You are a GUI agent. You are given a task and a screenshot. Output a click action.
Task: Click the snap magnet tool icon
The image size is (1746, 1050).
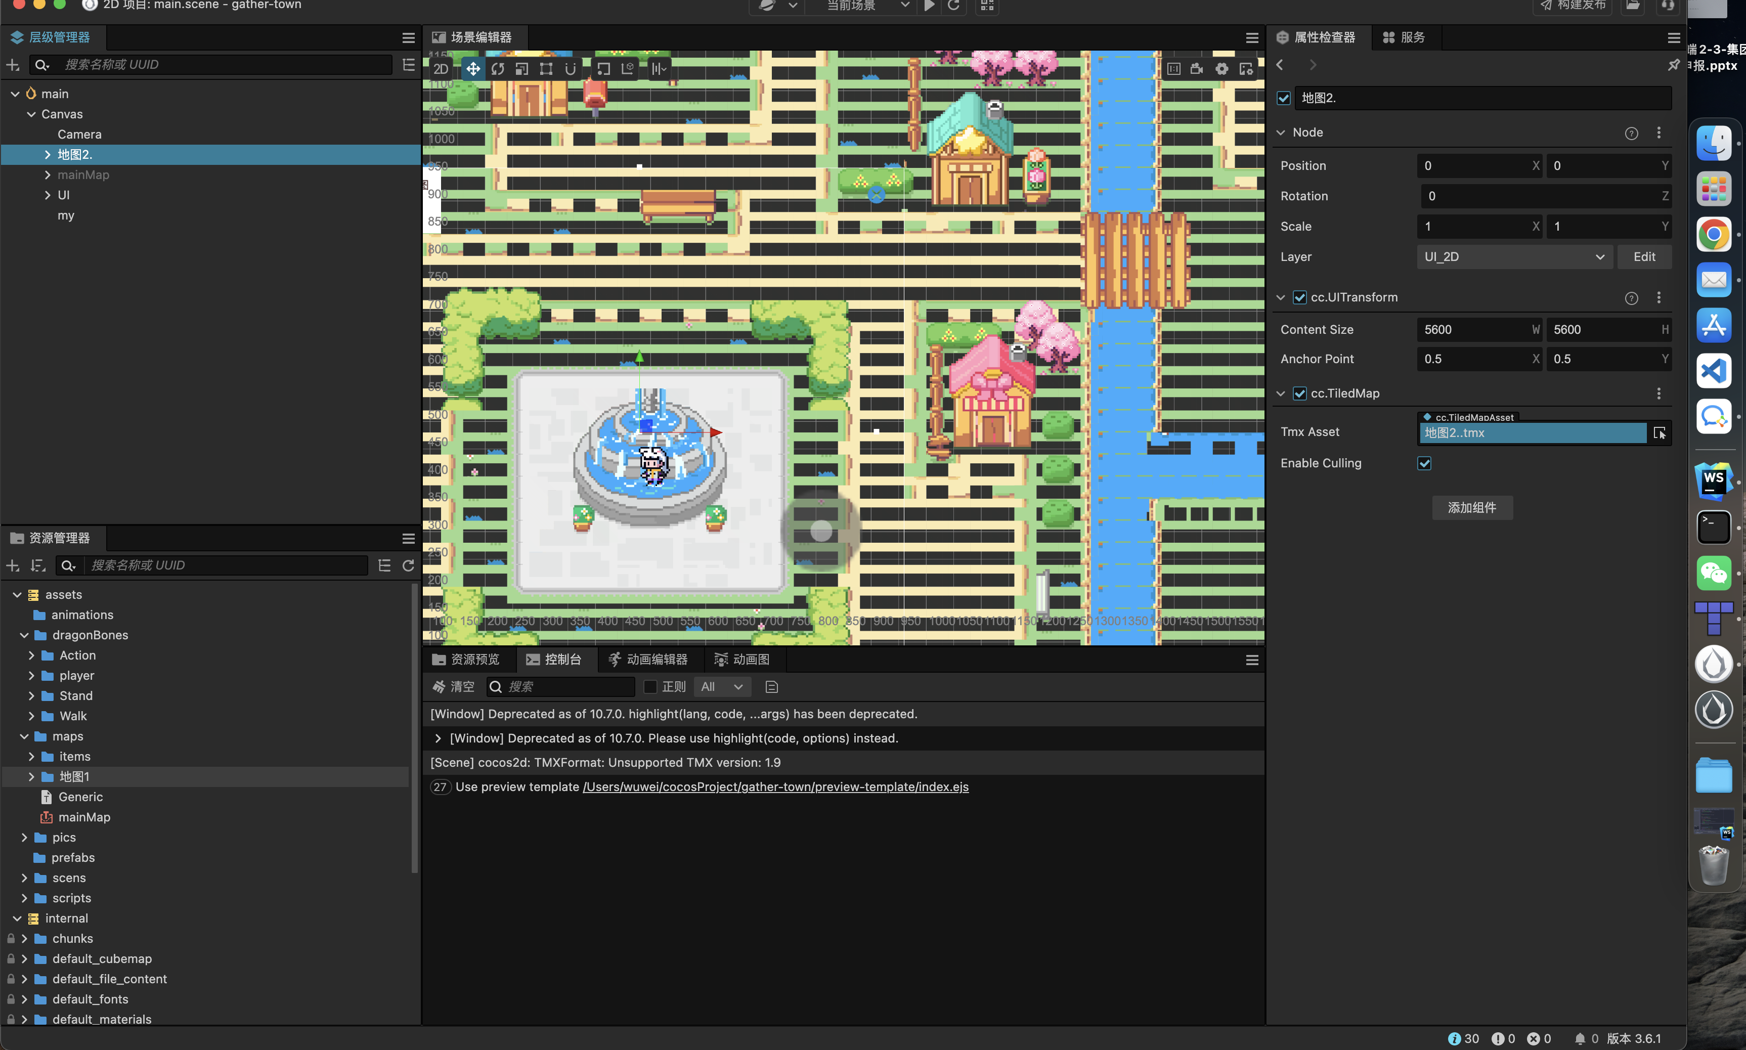(570, 69)
